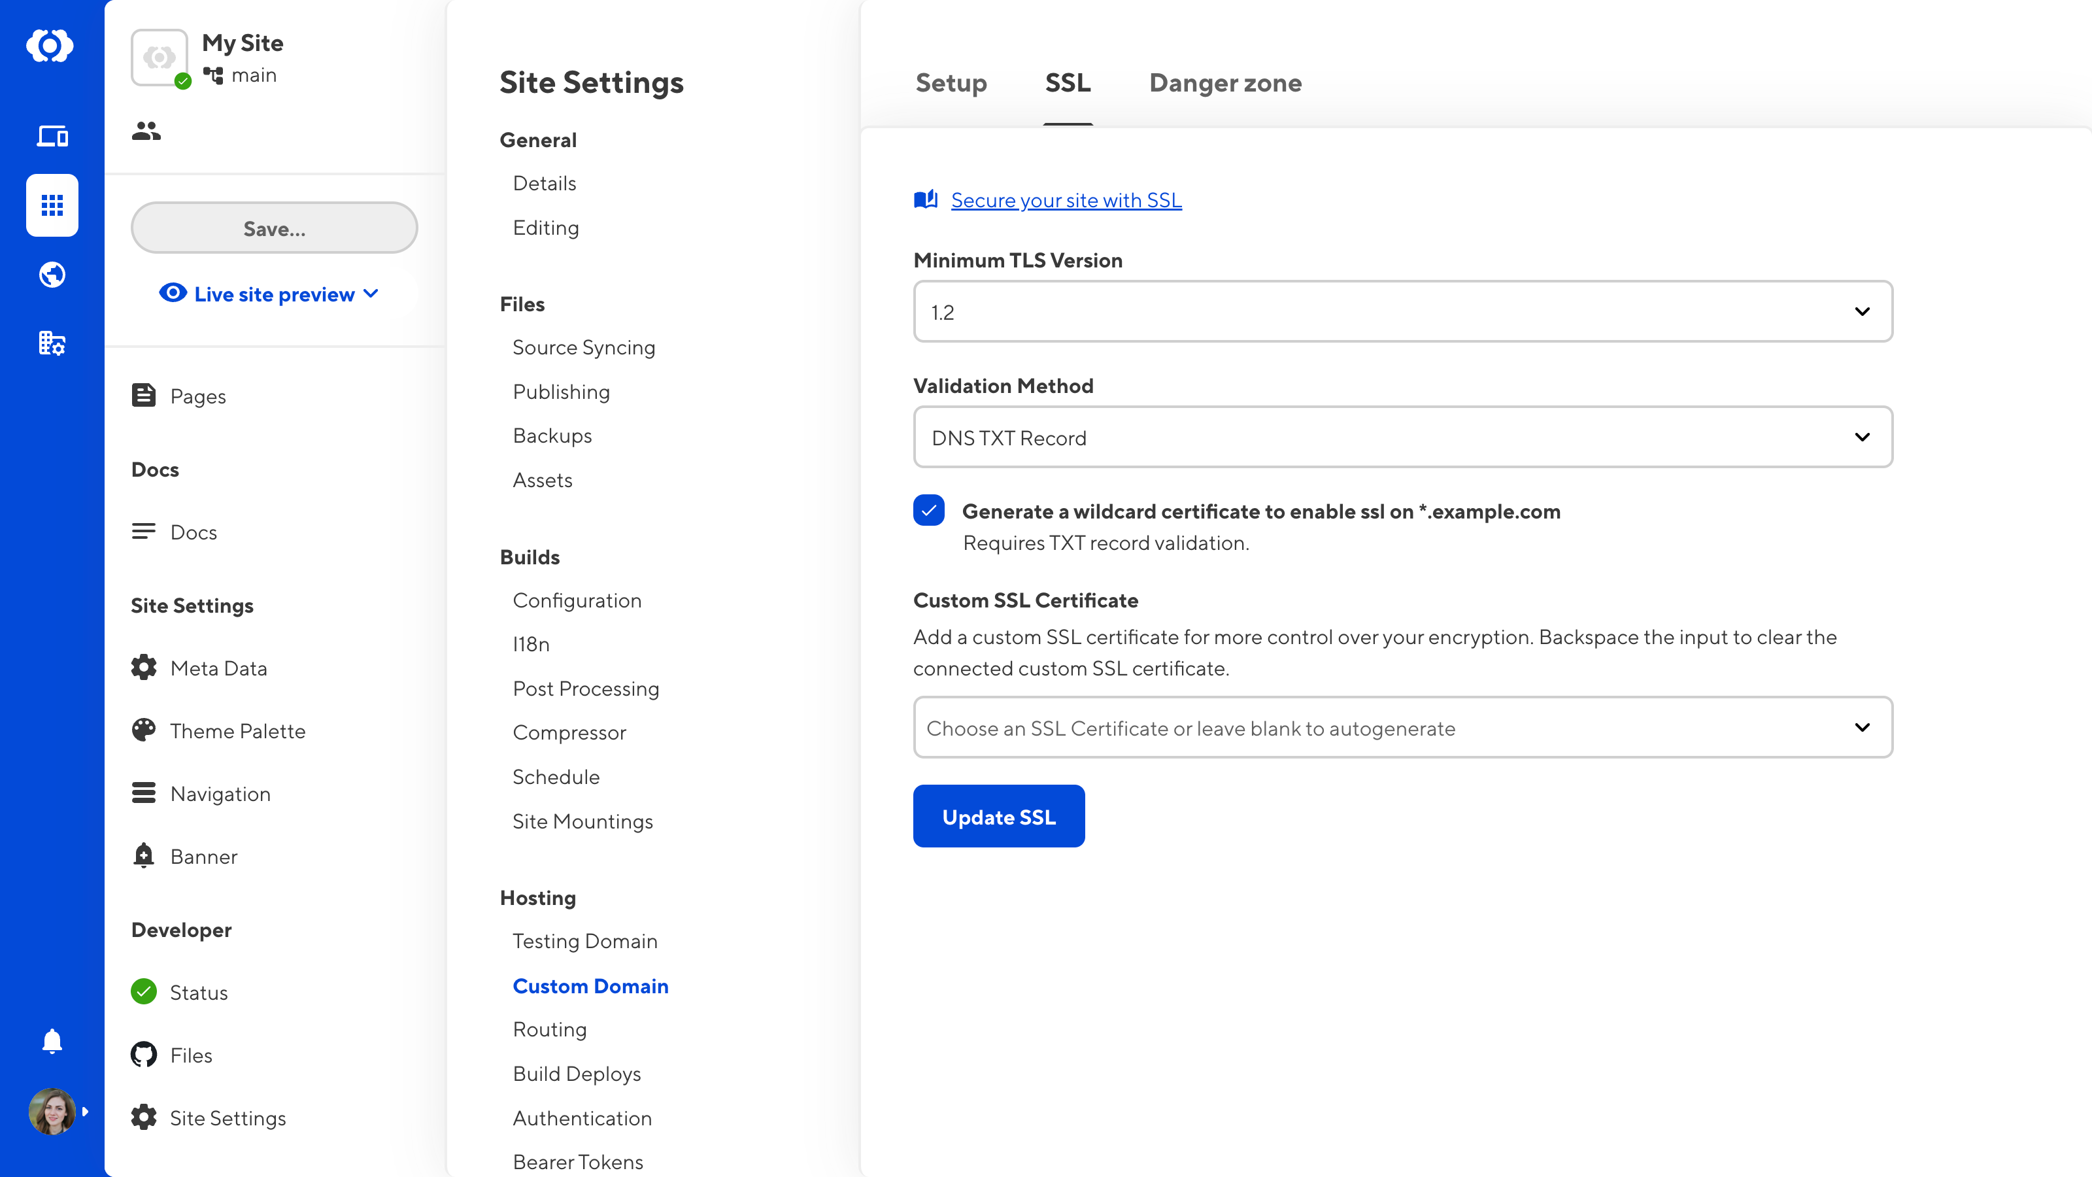Click the sidebar Site Settings gear icon
The width and height of the screenshot is (2092, 1177).
[144, 1117]
